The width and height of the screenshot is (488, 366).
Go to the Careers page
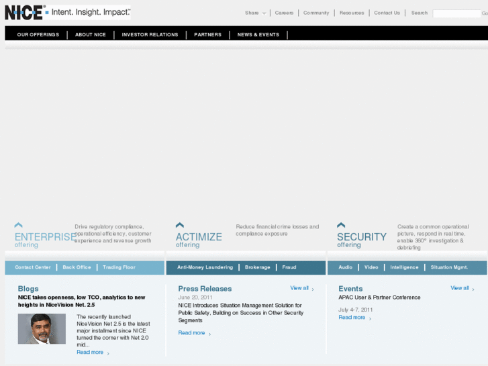[284, 13]
